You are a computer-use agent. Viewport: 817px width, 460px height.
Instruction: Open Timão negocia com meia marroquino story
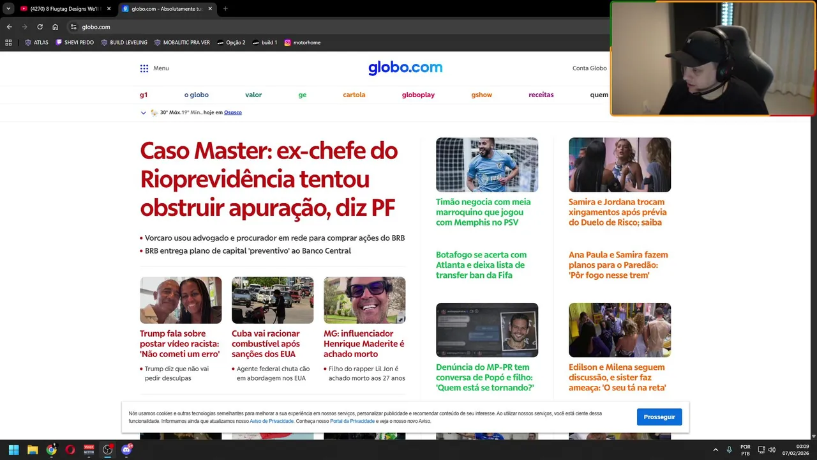coord(483,212)
